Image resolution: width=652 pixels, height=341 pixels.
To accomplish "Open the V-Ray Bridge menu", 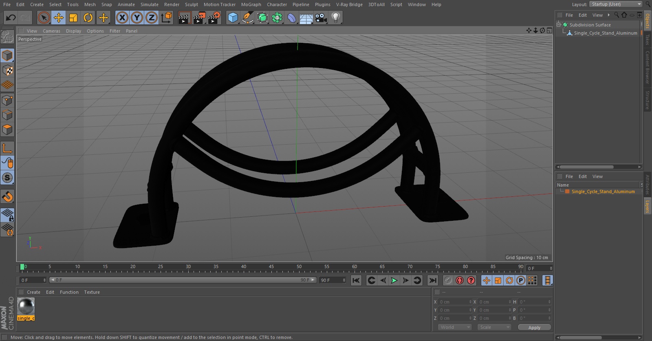I will 349,4.
